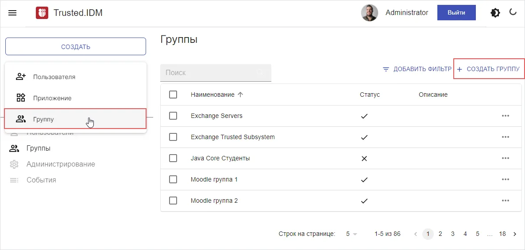Choose Группу from the create menu

point(43,119)
